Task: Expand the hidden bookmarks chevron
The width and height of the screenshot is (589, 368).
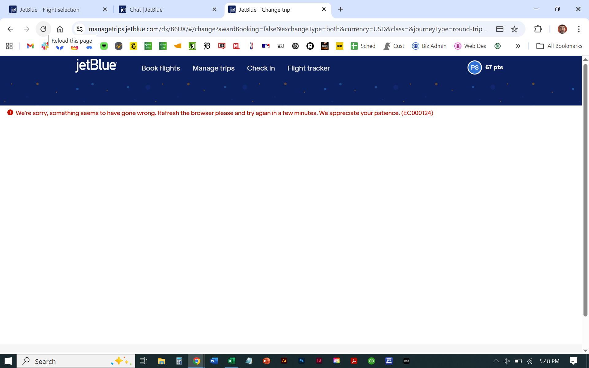Action: point(518,46)
